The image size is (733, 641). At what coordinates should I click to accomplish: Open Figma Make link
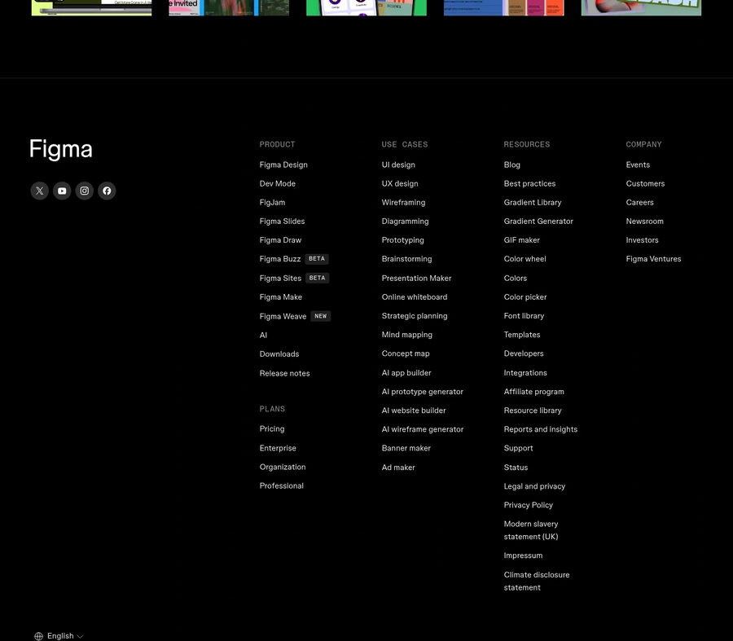pyautogui.click(x=280, y=297)
